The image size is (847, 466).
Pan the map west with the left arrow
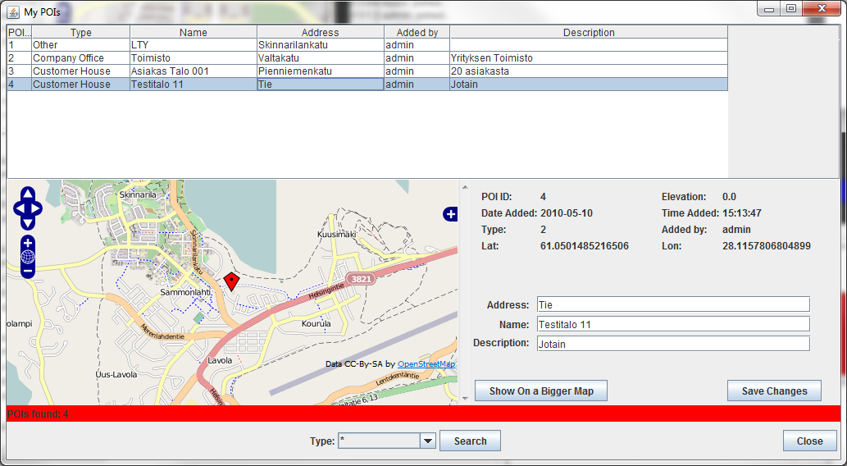pos(20,208)
